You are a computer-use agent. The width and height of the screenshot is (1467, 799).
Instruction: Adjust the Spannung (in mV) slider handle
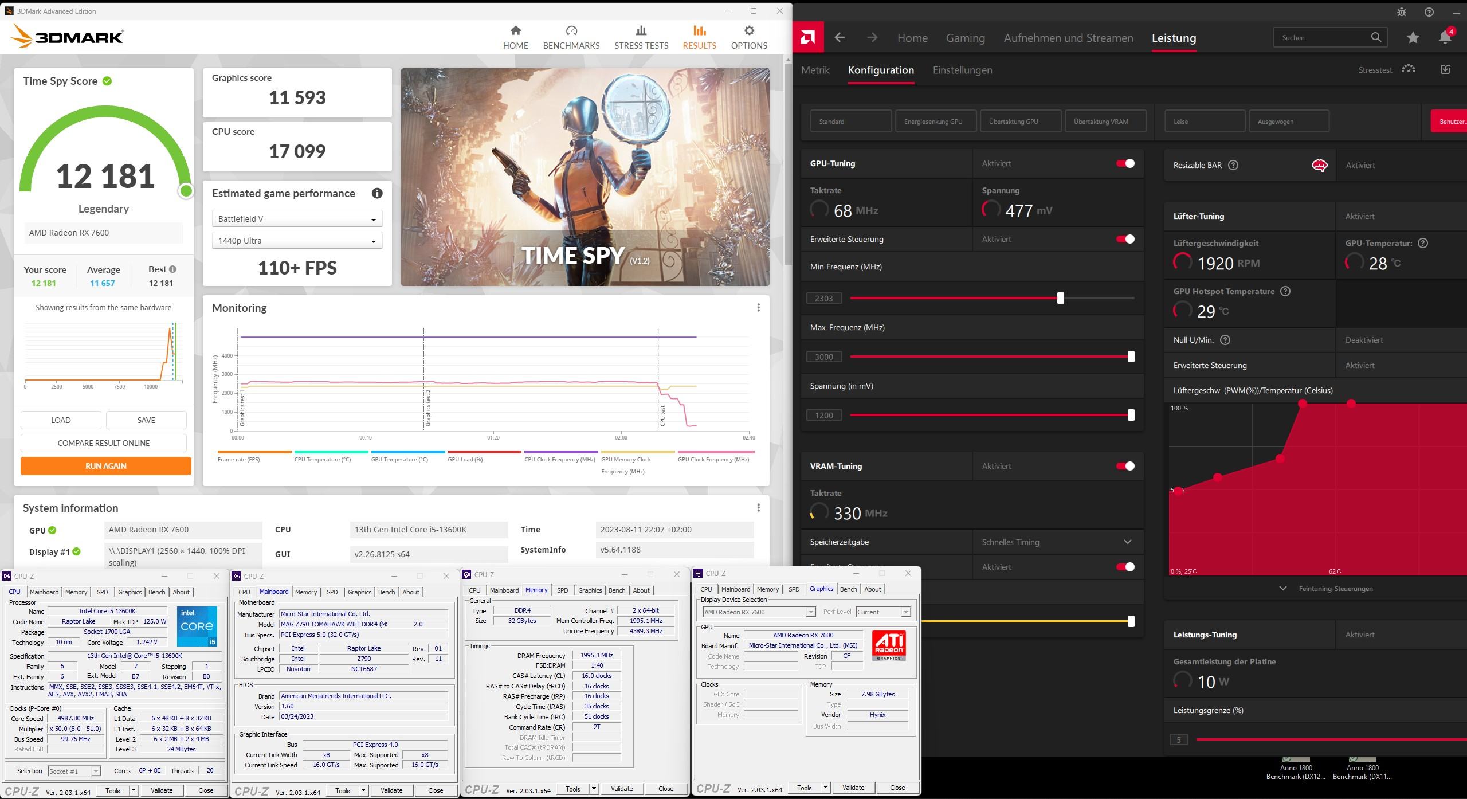coord(1131,415)
